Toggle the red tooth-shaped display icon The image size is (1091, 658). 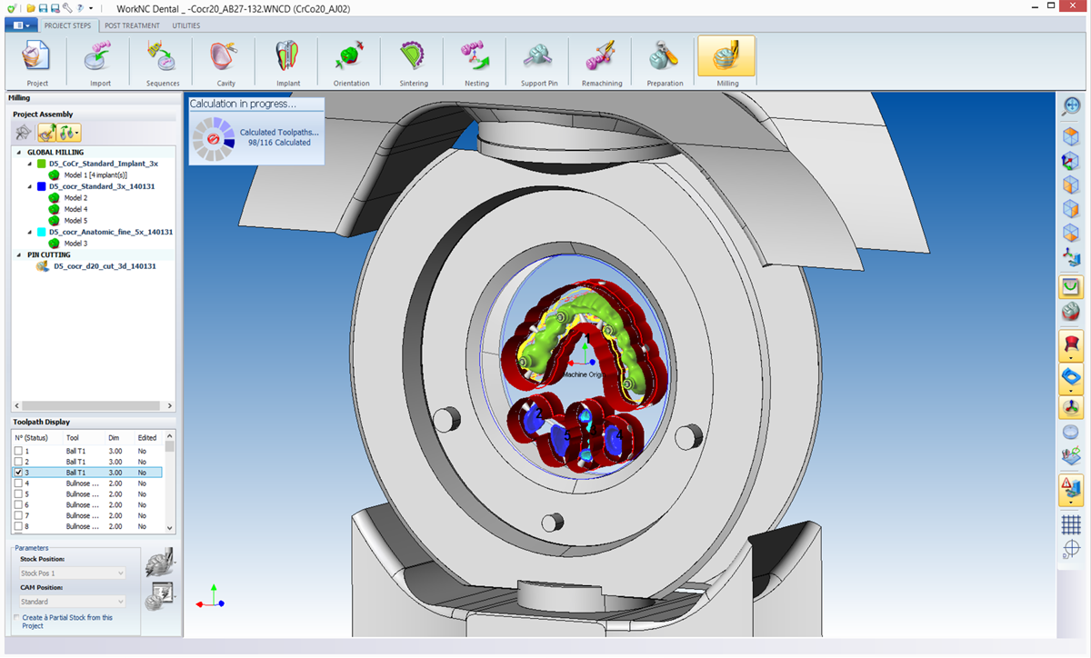point(1071,346)
